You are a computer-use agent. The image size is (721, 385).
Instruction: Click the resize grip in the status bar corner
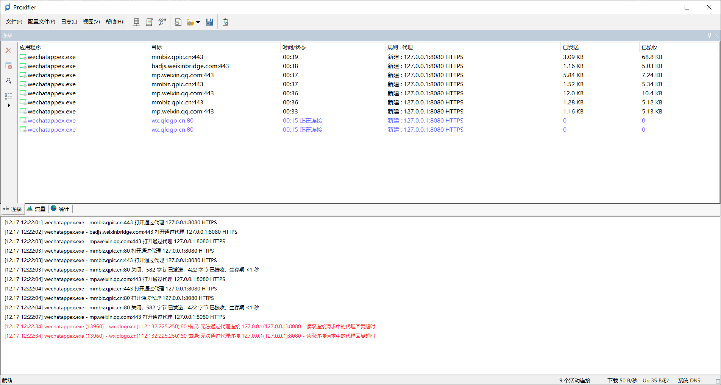point(718,381)
